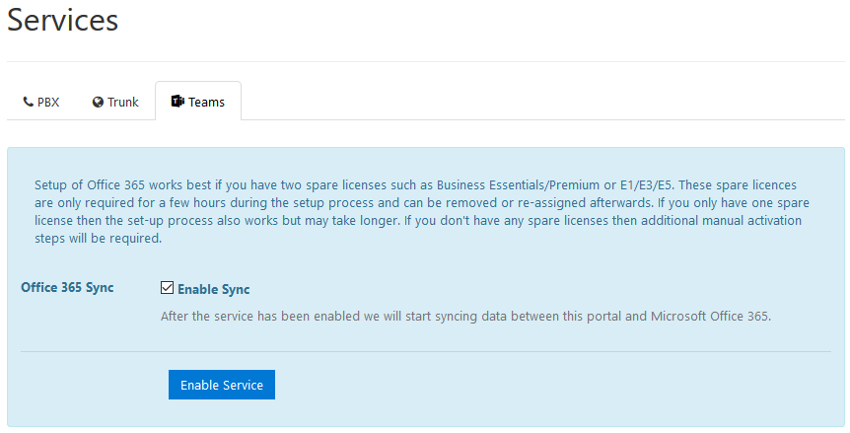Click the globe icon on Trunk tab
The width and height of the screenshot is (850, 433).
(x=99, y=102)
